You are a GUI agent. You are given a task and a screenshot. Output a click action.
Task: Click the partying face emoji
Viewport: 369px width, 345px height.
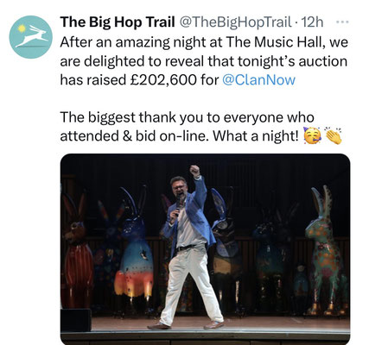tap(313, 136)
